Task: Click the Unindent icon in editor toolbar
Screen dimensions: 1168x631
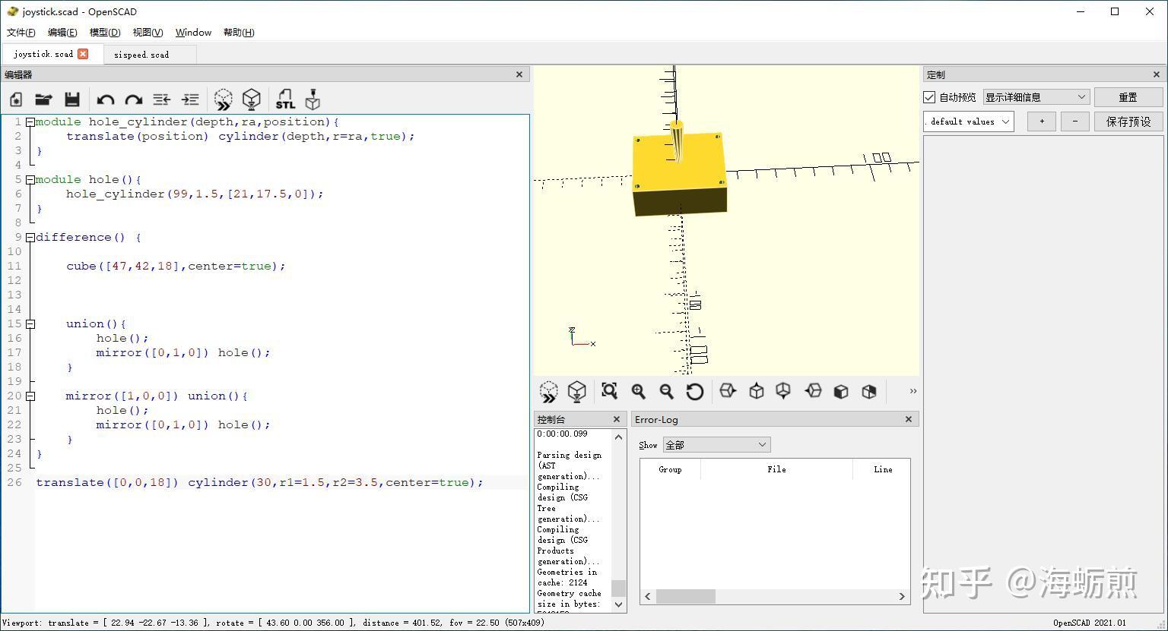Action: tap(162, 99)
